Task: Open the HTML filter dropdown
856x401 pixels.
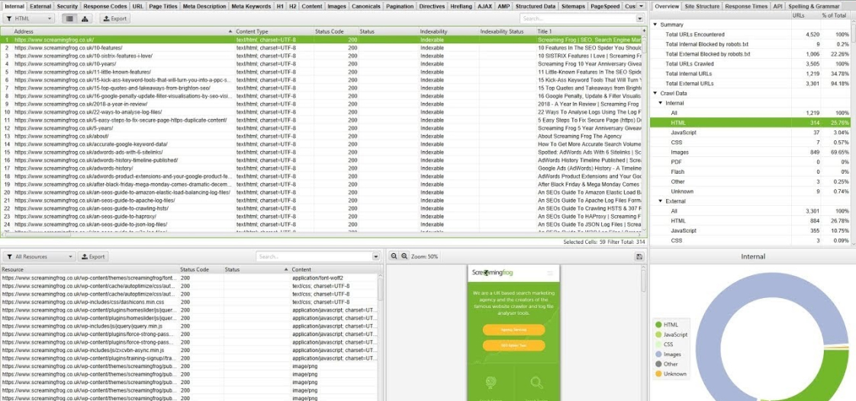Action: click(28, 18)
